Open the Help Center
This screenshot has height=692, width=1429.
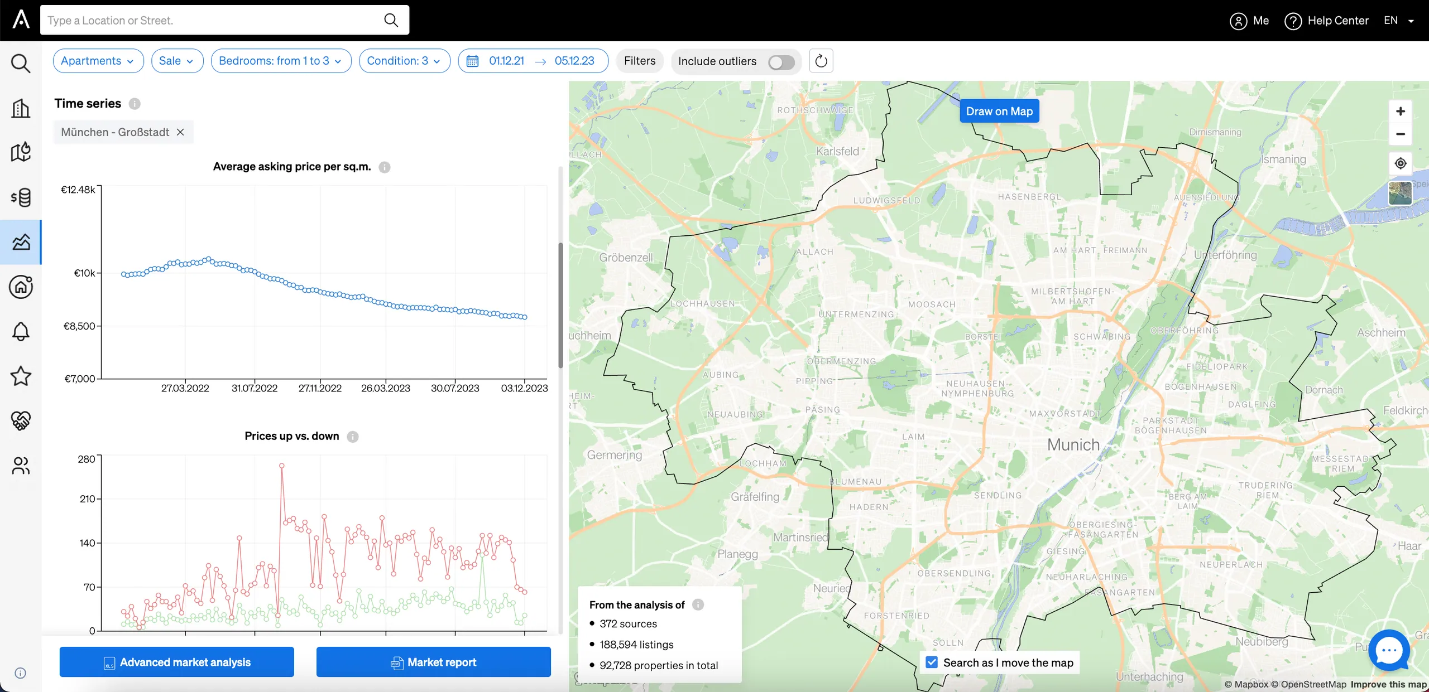point(1326,21)
